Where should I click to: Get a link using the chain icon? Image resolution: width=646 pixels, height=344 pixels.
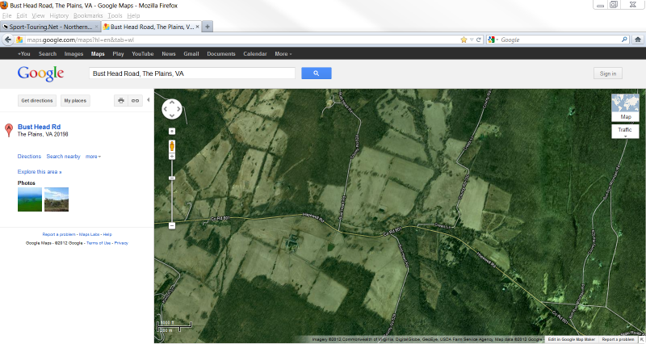pyautogui.click(x=135, y=100)
